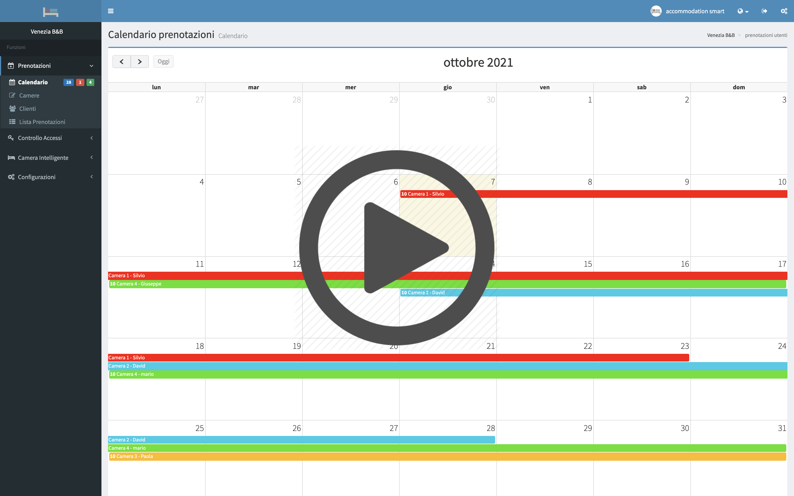Click the Configurazioni gears icon
This screenshot has width=794, height=496.
(11, 177)
